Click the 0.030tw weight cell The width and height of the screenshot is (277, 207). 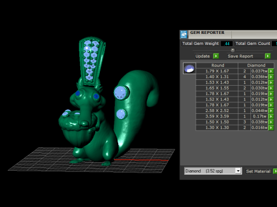coord(259,88)
